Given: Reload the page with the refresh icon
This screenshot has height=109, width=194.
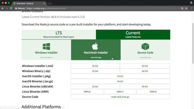Looking at the screenshot, I should [x=11, y=8].
